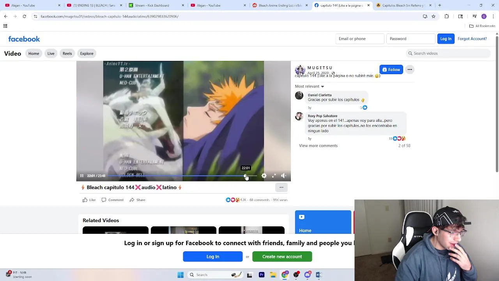Open Daniel Ciarletta's profile picture
This screenshot has height=281, width=499.
tap(299, 96)
